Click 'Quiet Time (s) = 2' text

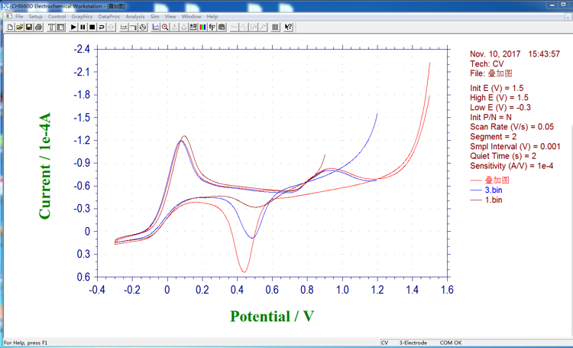pyautogui.click(x=503, y=156)
